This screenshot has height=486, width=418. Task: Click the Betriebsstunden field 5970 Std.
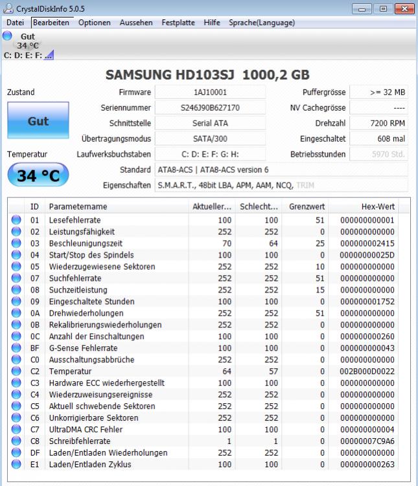[378, 154]
